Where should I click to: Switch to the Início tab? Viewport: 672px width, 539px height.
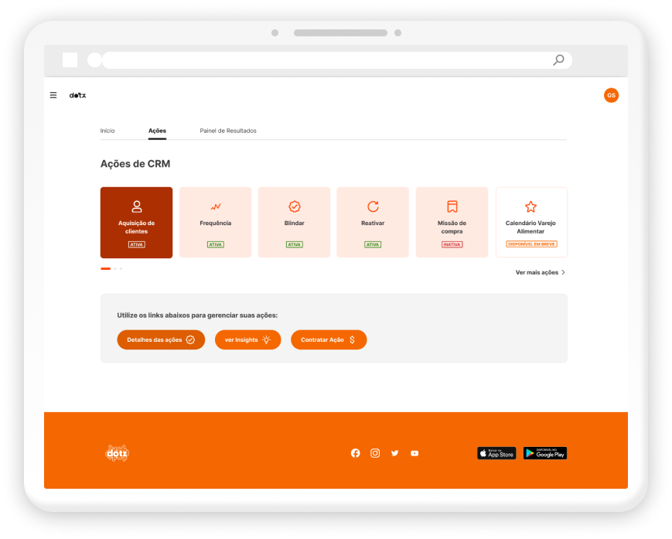(x=107, y=131)
